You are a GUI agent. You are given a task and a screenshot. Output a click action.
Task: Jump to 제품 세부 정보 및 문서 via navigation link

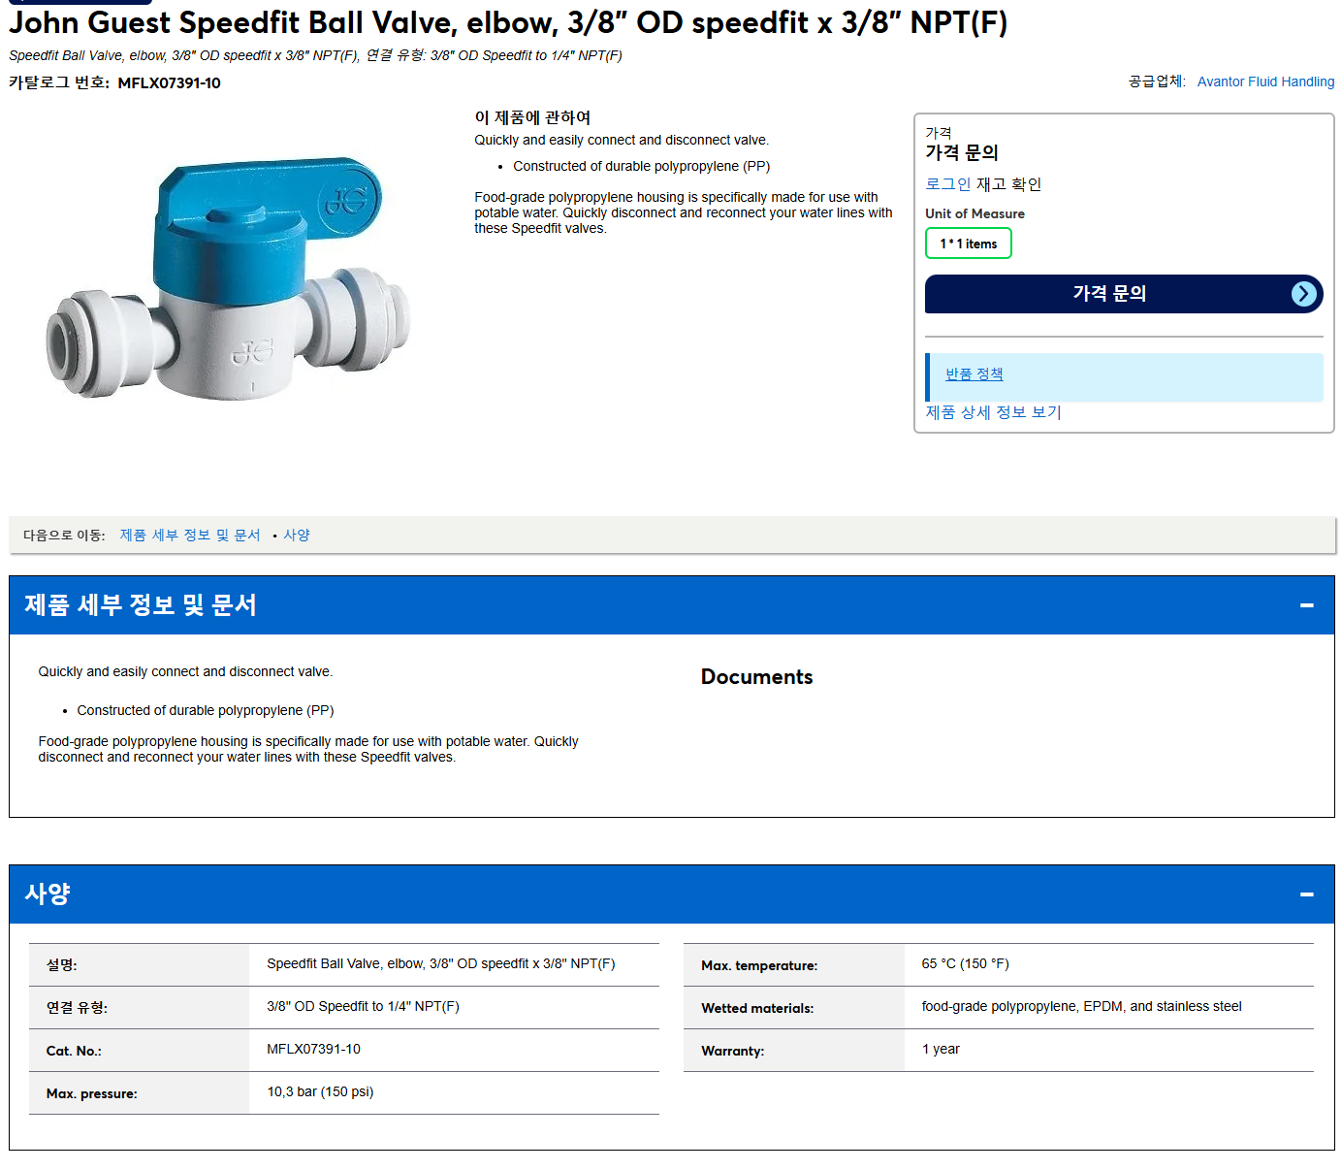pyautogui.click(x=190, y=536)
